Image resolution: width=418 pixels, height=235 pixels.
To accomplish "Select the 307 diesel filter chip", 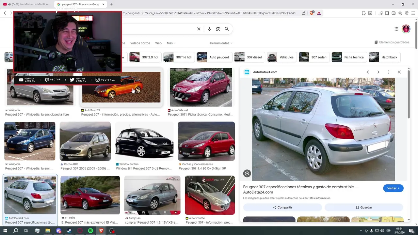I will tap(249, 57).
